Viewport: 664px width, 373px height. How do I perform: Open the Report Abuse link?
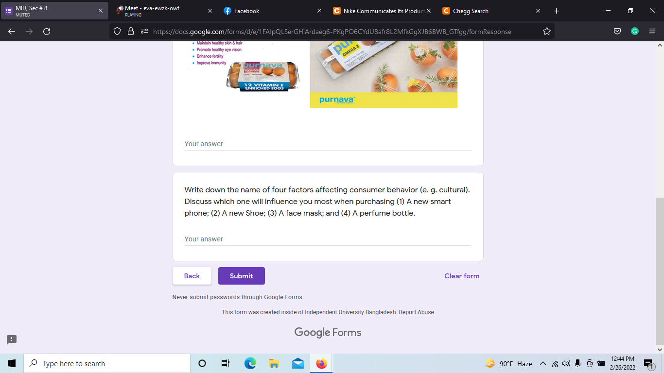(x=417, y=312)
